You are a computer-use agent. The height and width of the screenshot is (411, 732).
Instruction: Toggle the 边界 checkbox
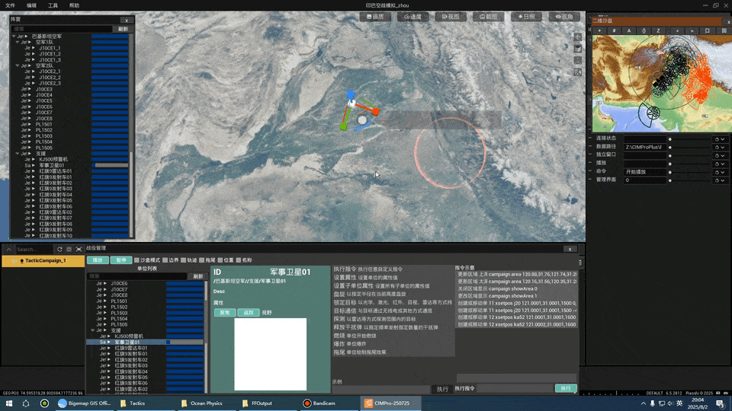coord(165,260)
